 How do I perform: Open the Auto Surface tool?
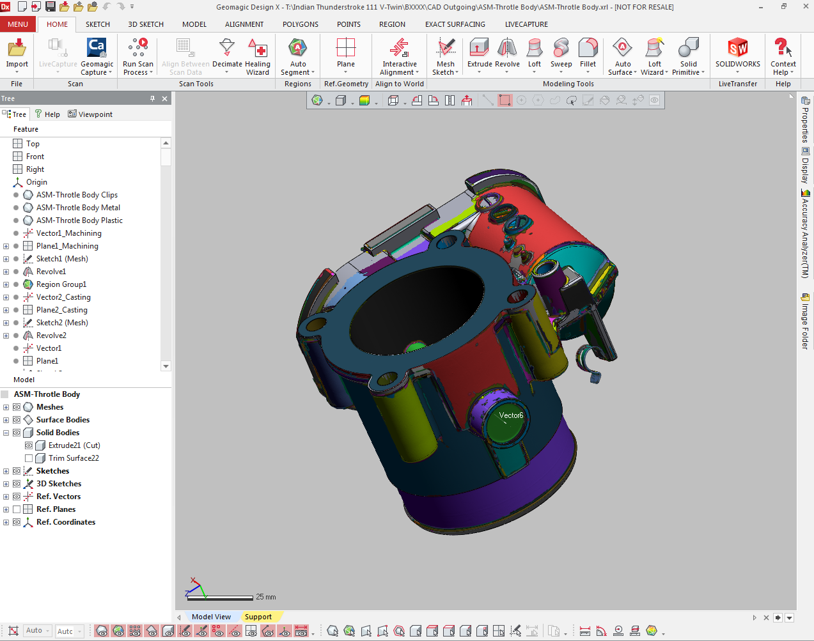pyautogui.click(x=622, y=56)
